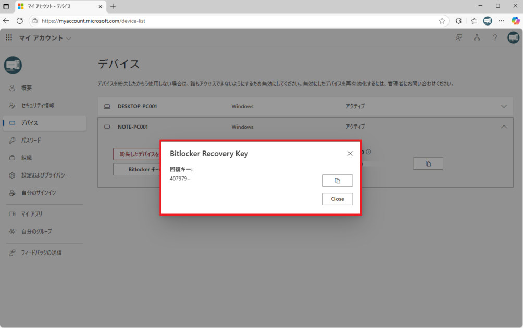The height and width of the screenshot is (328, 523).
Task: Open browser settings and more menu
Action: (x=501, y=21)
